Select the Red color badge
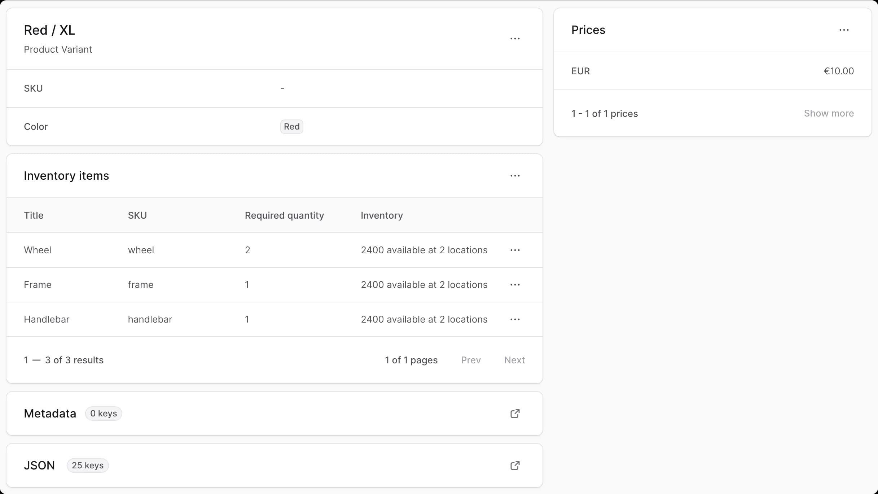 291,126
